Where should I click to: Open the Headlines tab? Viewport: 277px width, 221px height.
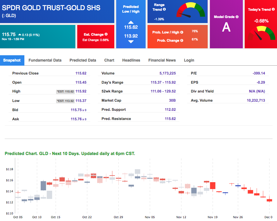[x=131, y=60]
